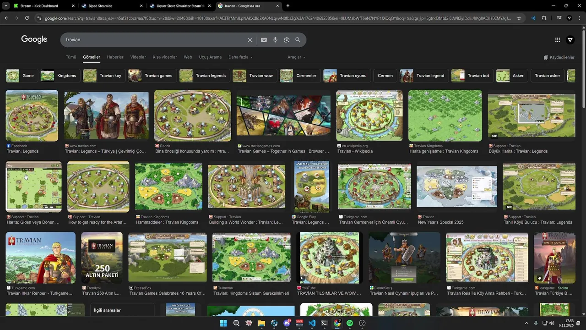Open the Travian Irklar Rehberi thumbnail
This screenshot has width=586, height=330.
41,258
